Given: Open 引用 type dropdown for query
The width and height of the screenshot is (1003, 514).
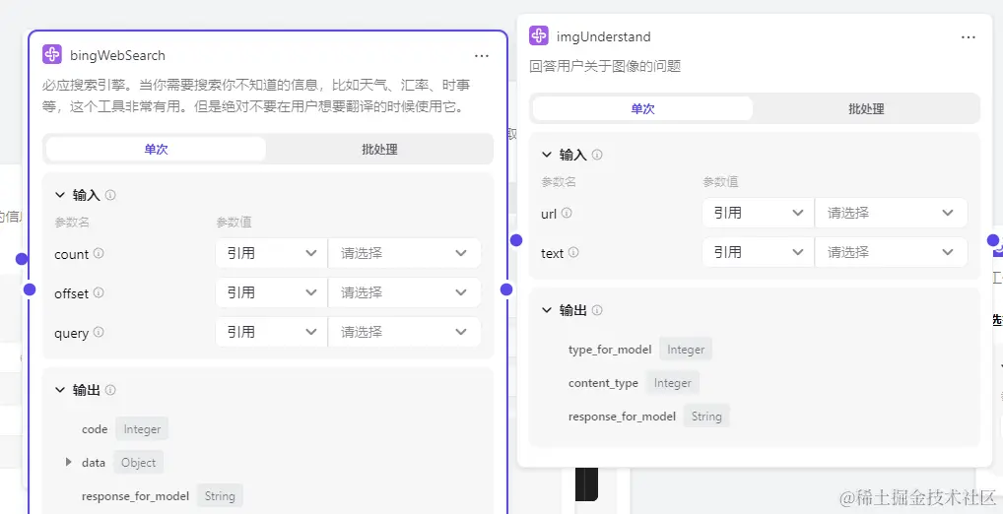Looking at the screenshot, I should click(x=271, y=333).
